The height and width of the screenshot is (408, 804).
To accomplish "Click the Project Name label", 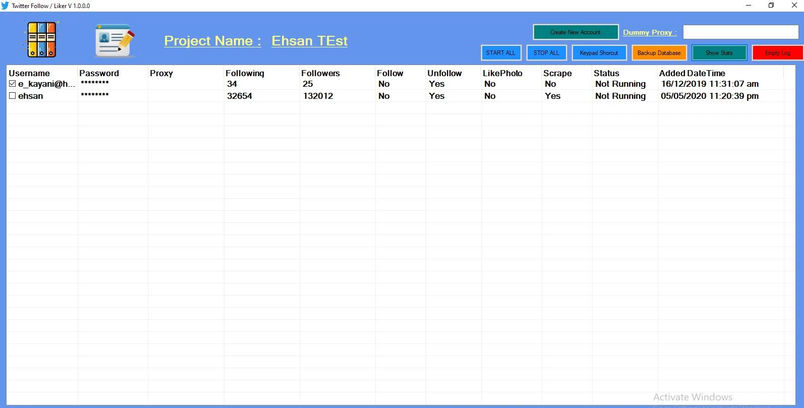I will pos(213,41).
